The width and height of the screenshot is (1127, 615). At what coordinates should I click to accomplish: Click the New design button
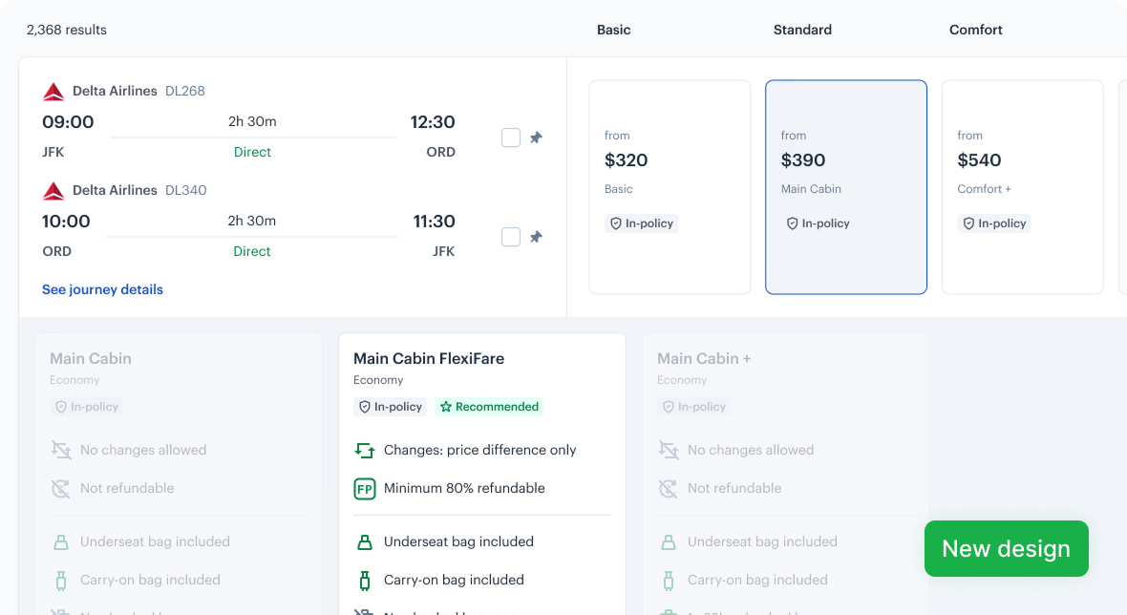(1006, 548)
